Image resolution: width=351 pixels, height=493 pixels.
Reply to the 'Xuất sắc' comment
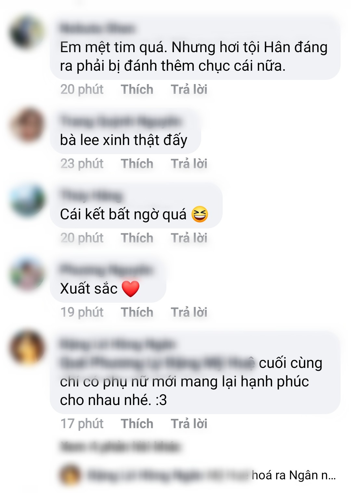click(189, 312)
